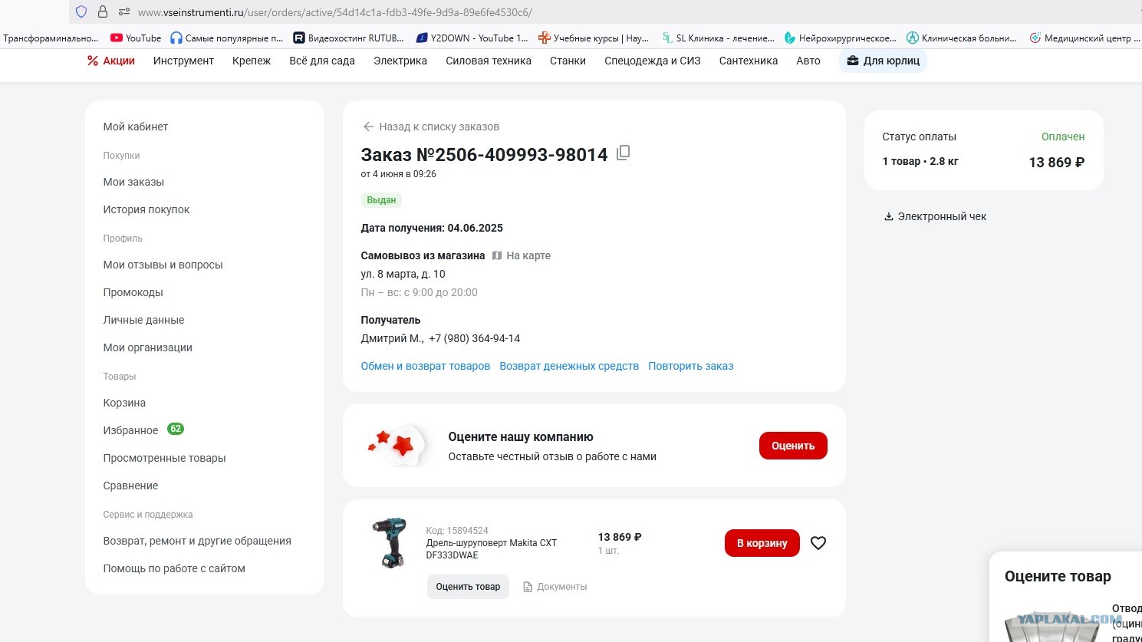Image resolution: width=1142 pixels, height=642 pixels.
Task: Click the Выдан status badge
Action: [381, 200]
